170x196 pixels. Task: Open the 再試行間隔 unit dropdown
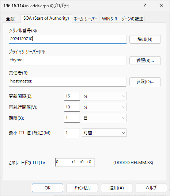click(x=104, y=107)
